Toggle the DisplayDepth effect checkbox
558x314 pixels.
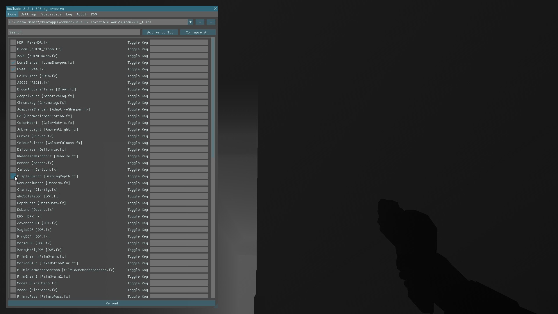pos(13,176)
